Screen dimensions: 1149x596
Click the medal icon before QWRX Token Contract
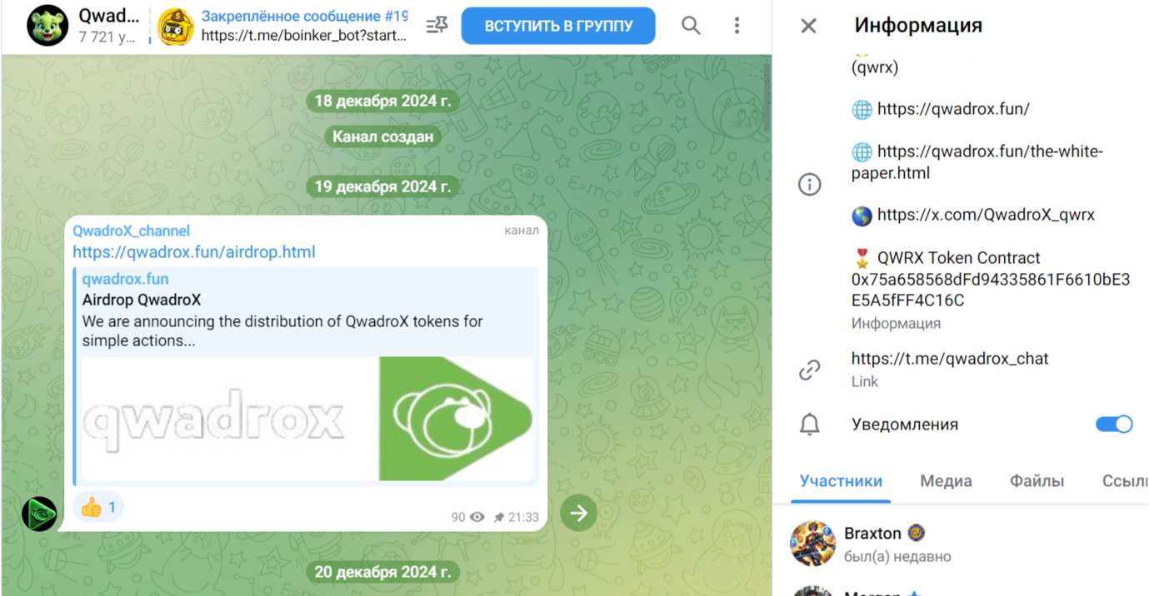pos(862,258)
